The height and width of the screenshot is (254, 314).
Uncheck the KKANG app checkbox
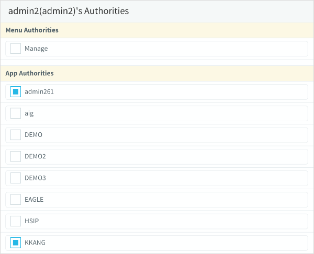pyautogui.click(x=16, y=243)
